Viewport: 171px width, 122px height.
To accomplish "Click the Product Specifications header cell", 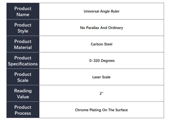I will 23,61.
